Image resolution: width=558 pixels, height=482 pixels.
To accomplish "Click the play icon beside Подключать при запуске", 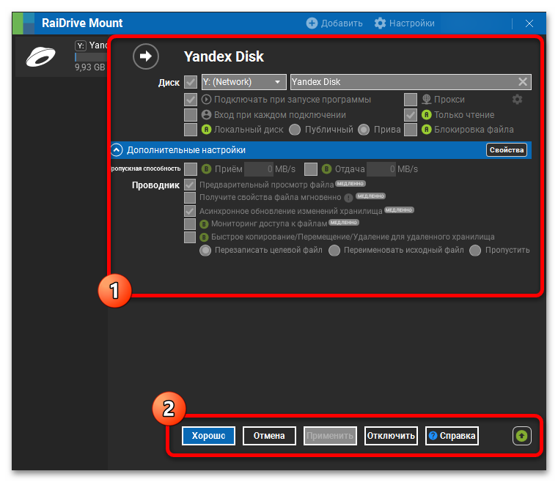I will point(206,99).
